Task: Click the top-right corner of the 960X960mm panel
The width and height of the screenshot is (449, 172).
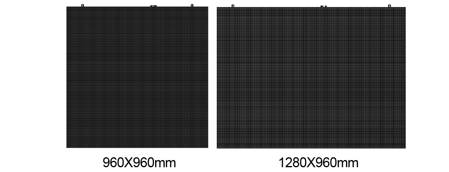Action: [x=207, y=8]
